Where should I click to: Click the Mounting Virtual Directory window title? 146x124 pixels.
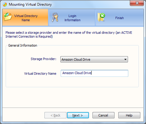pos(30,4)
